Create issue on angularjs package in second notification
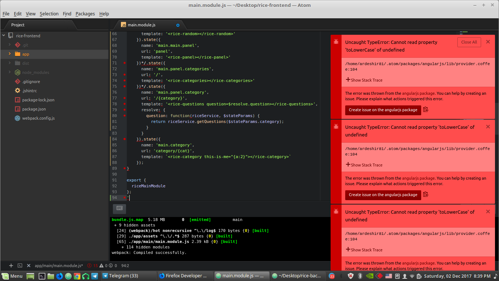Screen dimensions: 499x281 coord(383,195)
